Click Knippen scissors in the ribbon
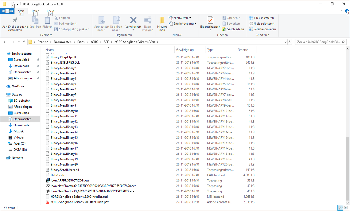This screenshot has width=350, height=211. (x=62, y=18)
